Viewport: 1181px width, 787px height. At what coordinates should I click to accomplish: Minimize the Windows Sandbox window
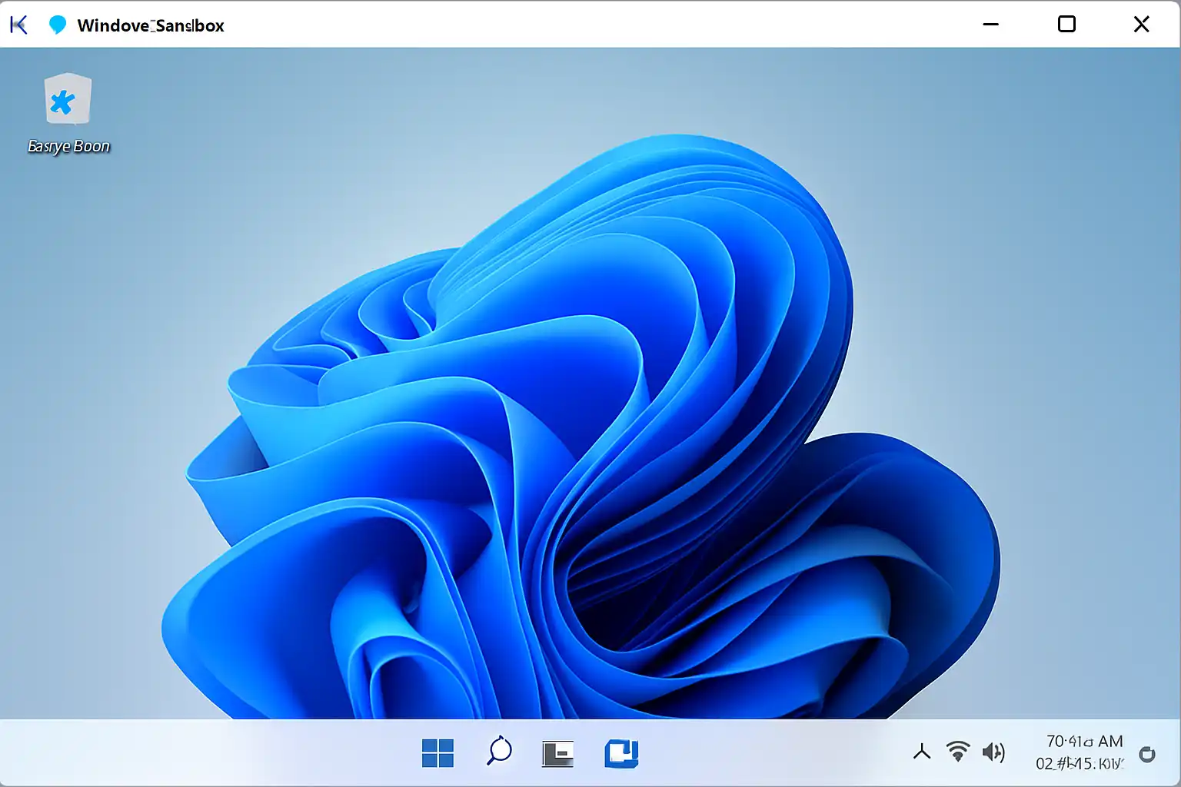point(991,25)
